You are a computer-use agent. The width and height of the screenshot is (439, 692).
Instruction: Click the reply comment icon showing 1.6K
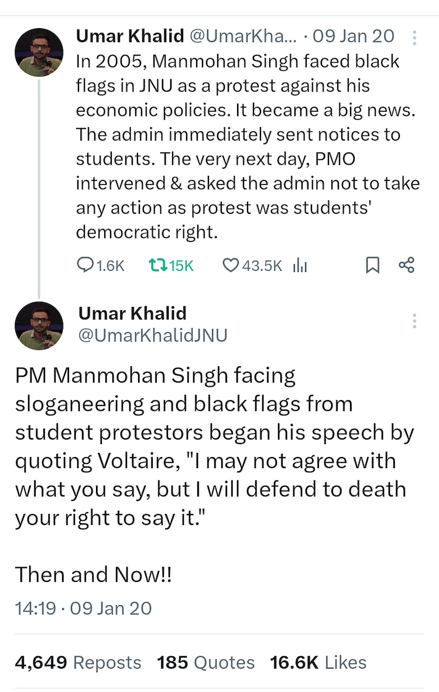85,265
